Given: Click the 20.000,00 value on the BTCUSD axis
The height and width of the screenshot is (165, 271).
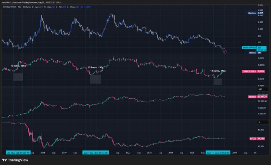Looking at the screenshot, I should coord(262,101).
